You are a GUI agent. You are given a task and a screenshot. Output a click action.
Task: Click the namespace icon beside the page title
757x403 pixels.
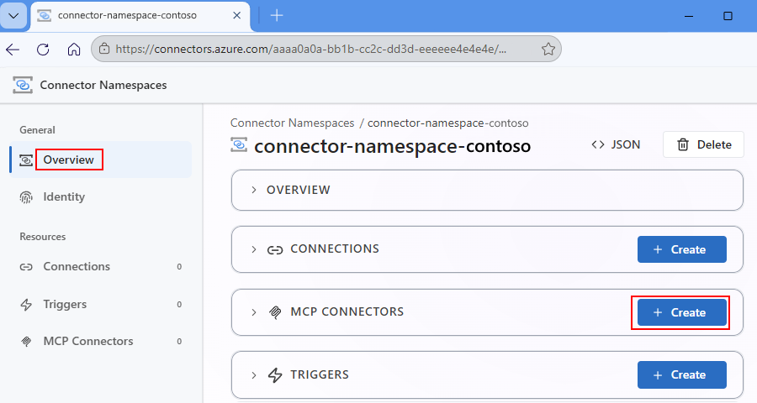(x=239, y=144)
